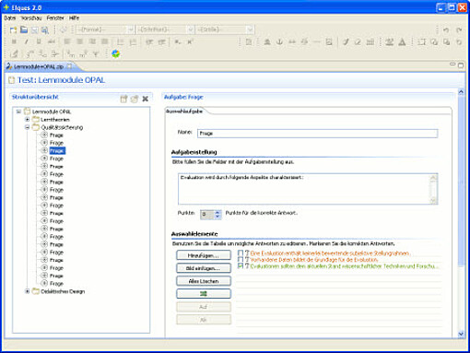The height and width of the screenshot is (353, 470).
Task: Click the new test icon in toolbar
Action: pyautogui.click(x=13, y=29)
